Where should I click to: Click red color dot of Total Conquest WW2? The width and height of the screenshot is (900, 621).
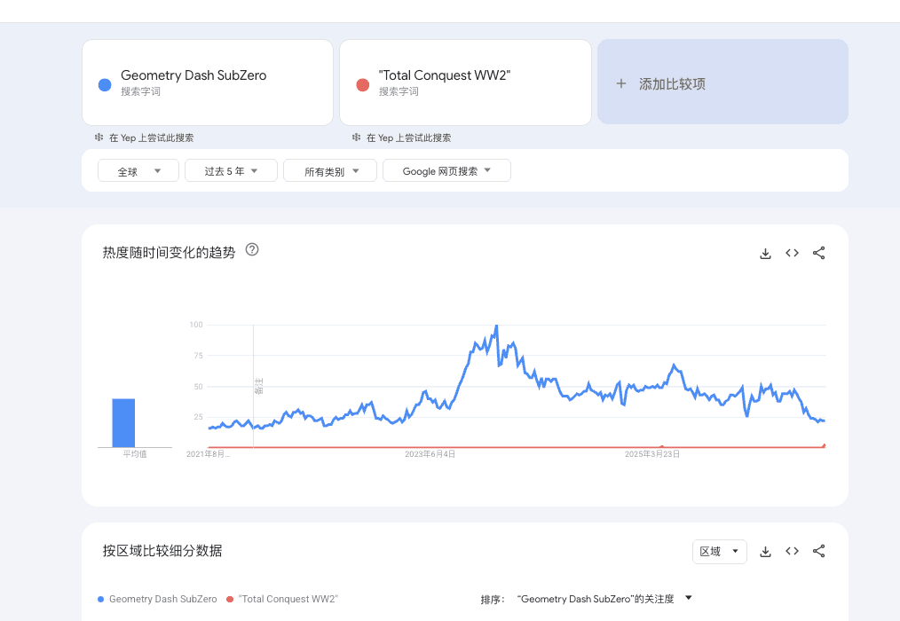click(x=363, y=85)
